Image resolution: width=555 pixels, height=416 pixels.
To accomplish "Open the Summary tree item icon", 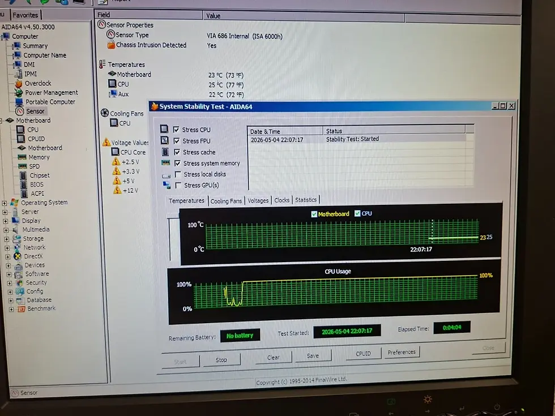I will [x=16, y=46].
